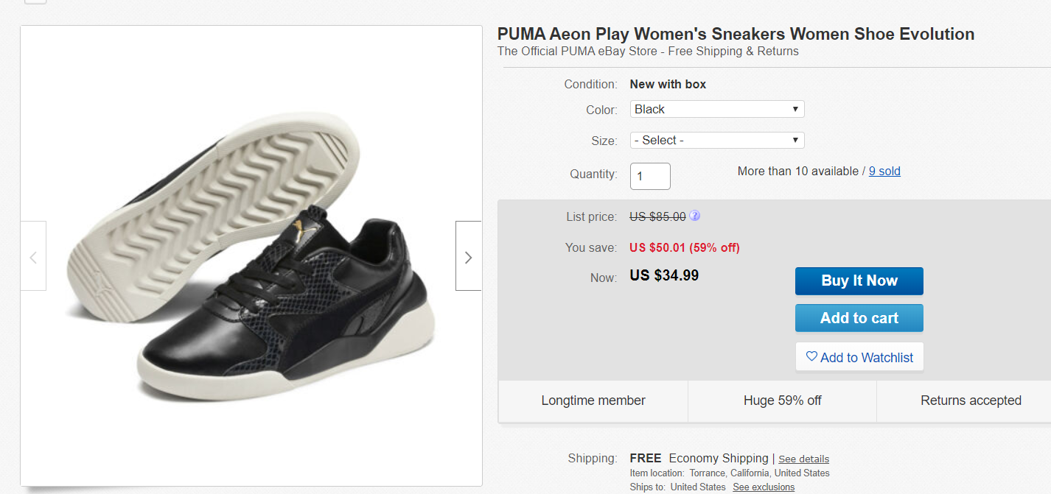Add the sneakers to cart
This screenshot has width=1051, height=494.
click(859, 318)
